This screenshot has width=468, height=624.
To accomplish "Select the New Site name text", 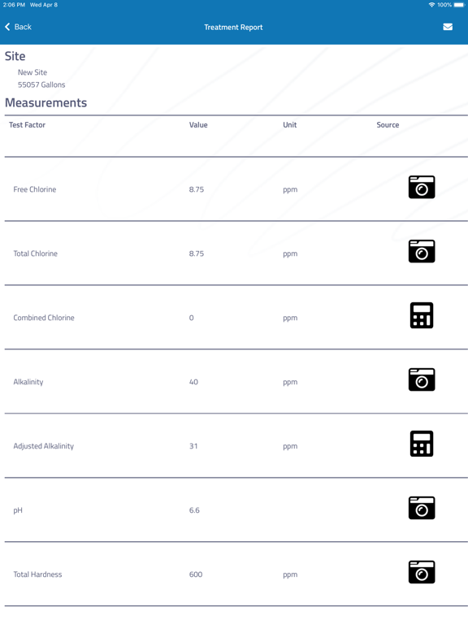I will pyautogui.click(x=32, y=72).
